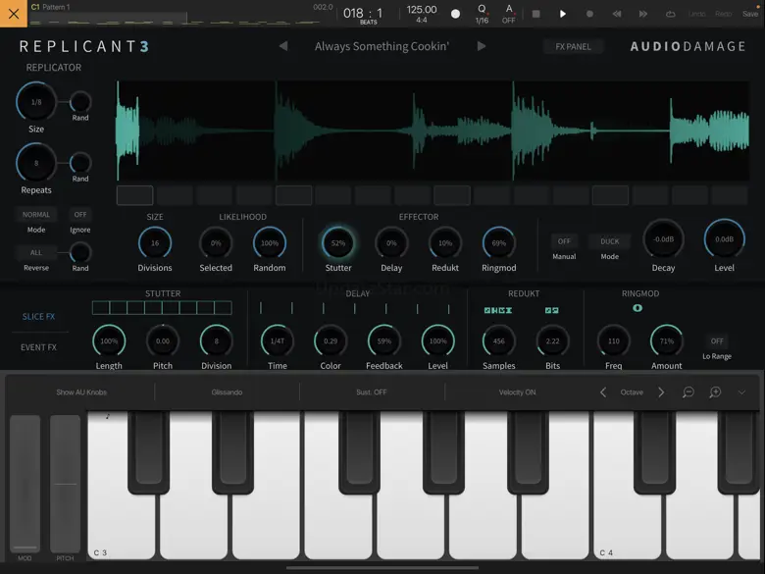Image resolution: width=765 pixels, height=574 pixels.
Task: Select the fifth slice box under waveform
Action: pos(293,195)
